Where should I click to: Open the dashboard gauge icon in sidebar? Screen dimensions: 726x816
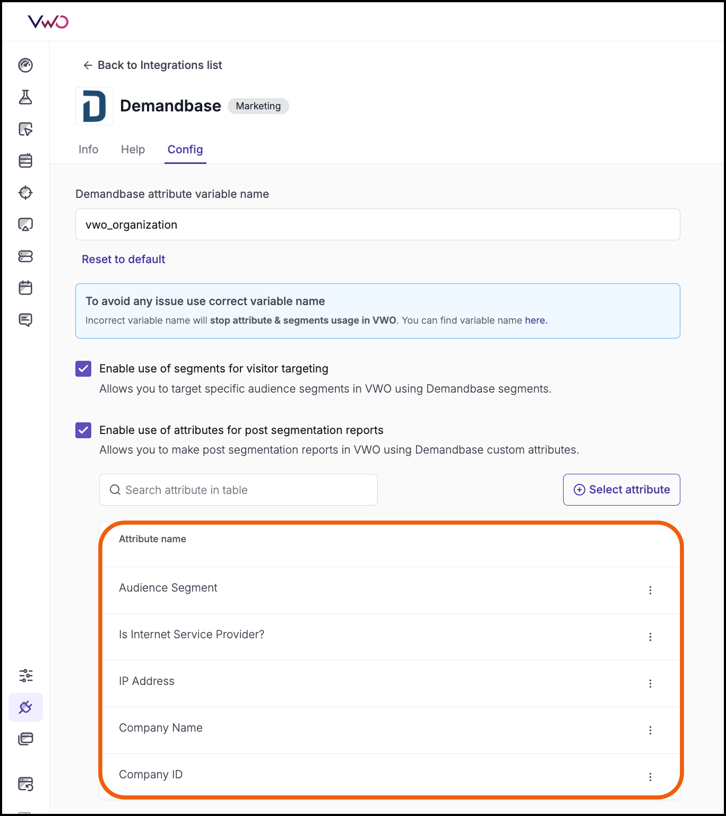pyautogui.click(x=25, y=65)
